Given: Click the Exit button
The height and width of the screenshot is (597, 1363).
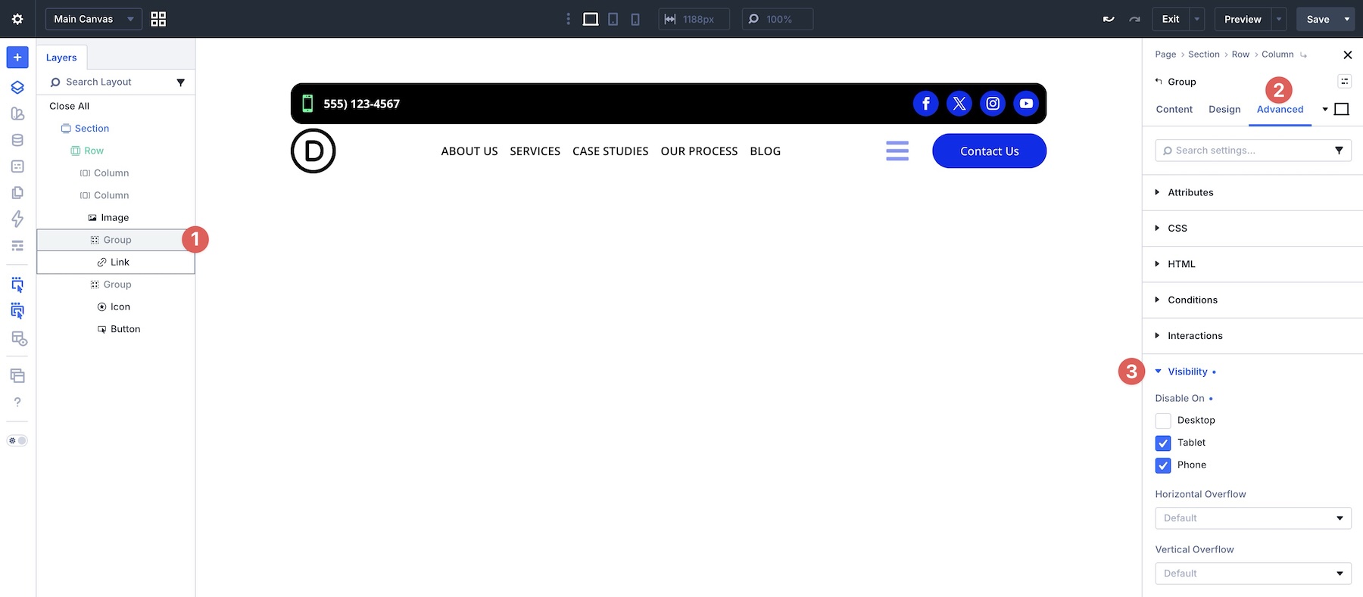Looking at the screenshot, I should coord(1171,19).
